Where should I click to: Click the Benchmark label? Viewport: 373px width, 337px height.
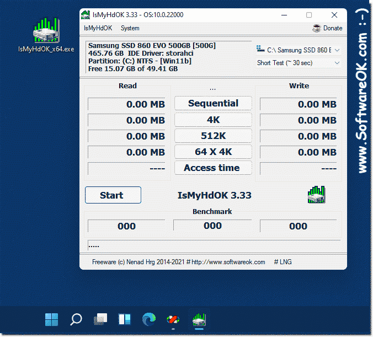coord(212,211)
